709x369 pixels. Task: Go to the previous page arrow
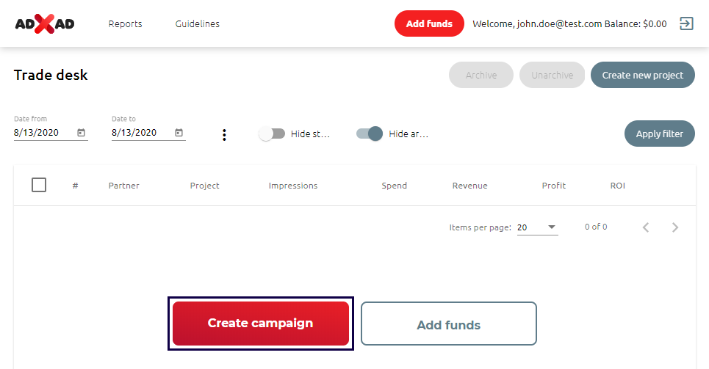tap(646, 227)
